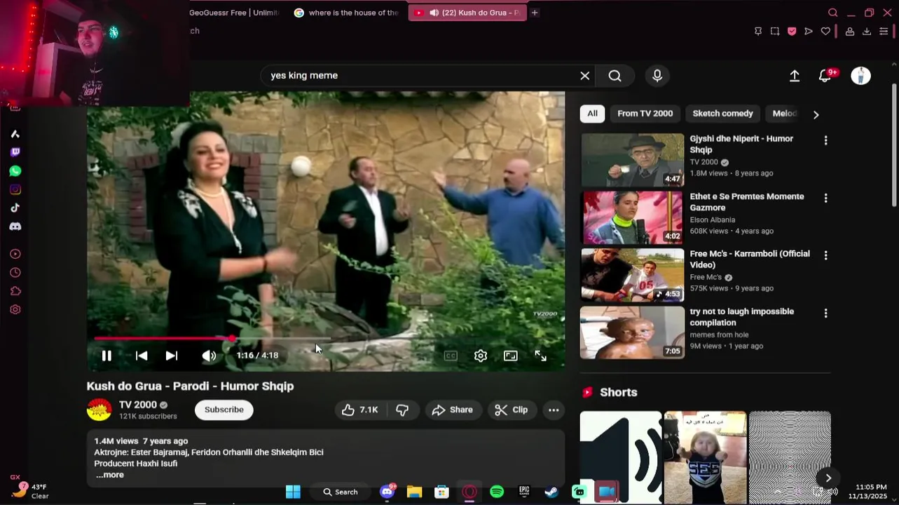
Task: Mute the video using the speaker icon
Action: point(209,356)
